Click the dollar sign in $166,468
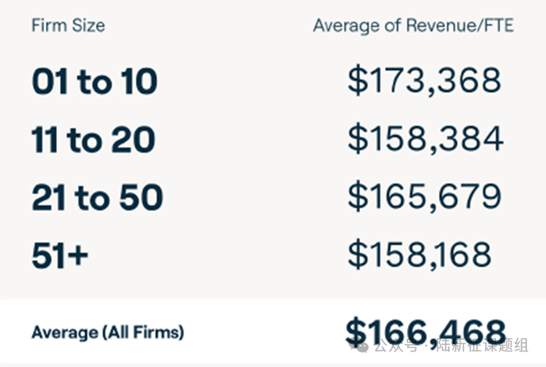Viewport: 546px width, 367px height. [x=355, y=332]
